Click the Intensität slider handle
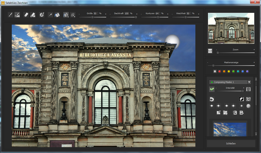Image resolution: width=261 pixels, height=153 pixels. point(243,91)
